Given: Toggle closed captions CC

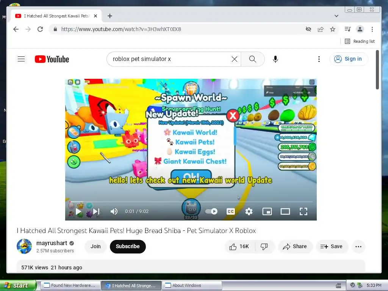Looking at the screenshot, I should (x=231, y=211).
